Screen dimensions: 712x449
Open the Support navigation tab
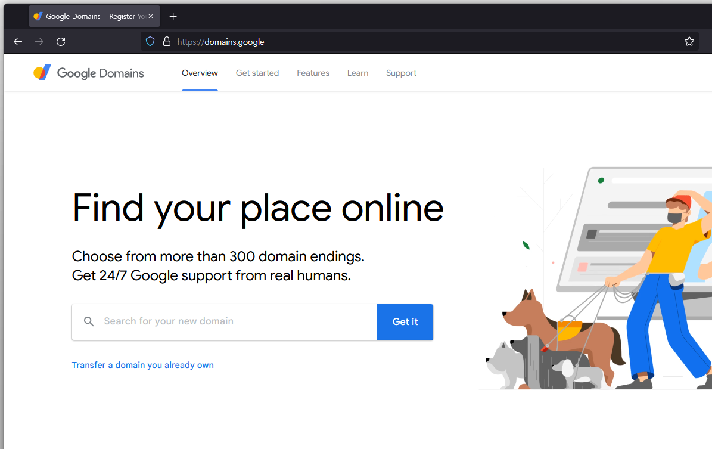pos(402,73)
